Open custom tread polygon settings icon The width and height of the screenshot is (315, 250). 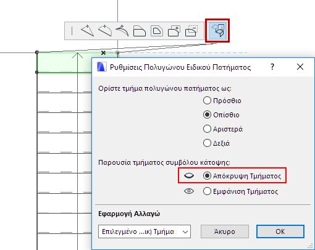pos(217,31)
